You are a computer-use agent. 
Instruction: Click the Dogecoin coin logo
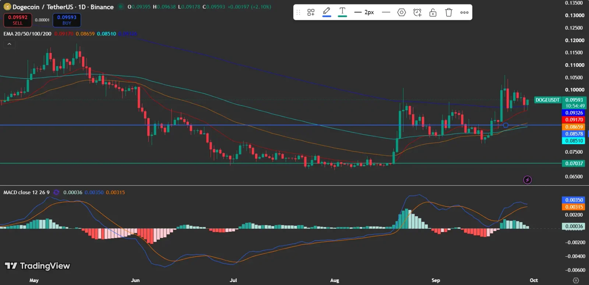coord(7,7)
